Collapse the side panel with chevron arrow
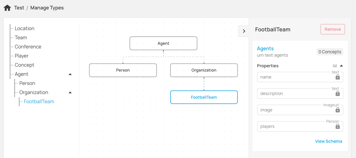This screenshot has width=356, height=158. (x=244, y=31)
